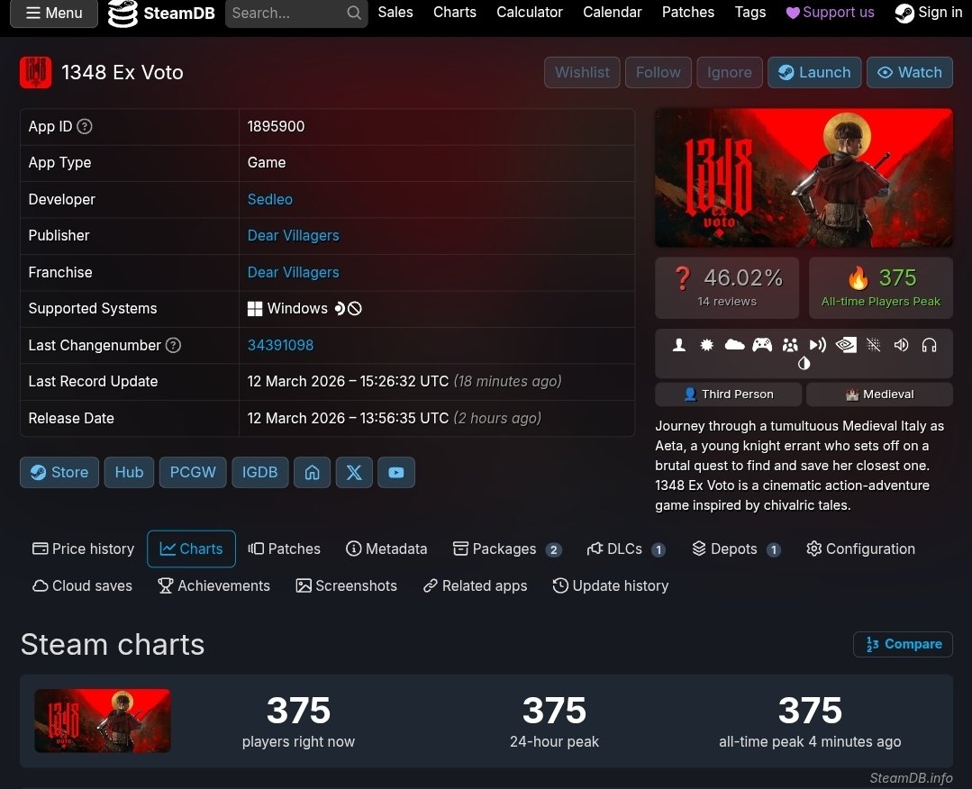The height and width of the screenshot is (789, 972).
Task: Click the NVIDIA GeForce Now icon
Action: click(x=846, y=345)
